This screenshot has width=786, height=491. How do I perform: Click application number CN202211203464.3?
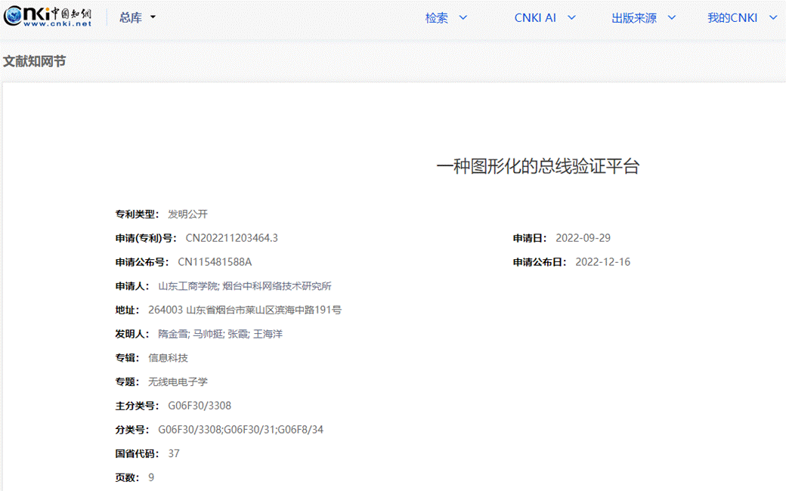(x=232, y=238)
